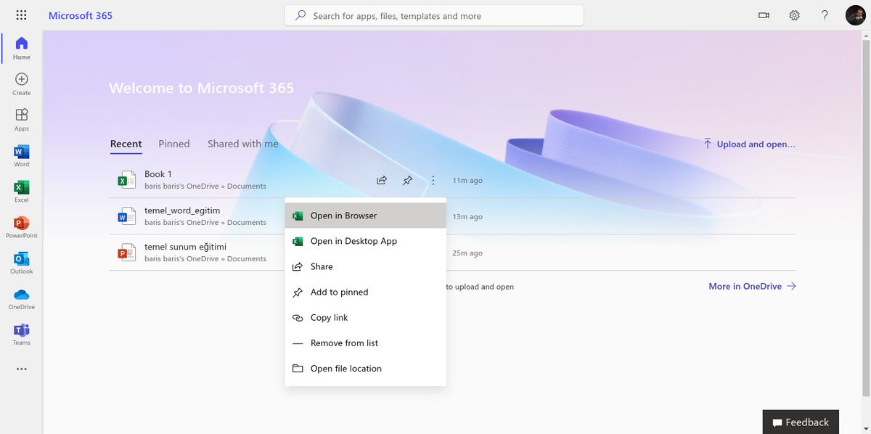Click the Excel icon beside Book 1
871x434 pixels.
click(126, 180)
